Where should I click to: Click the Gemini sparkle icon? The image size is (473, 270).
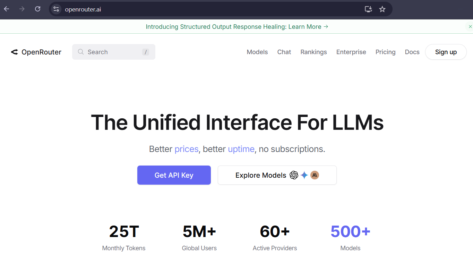pos(304,175)
